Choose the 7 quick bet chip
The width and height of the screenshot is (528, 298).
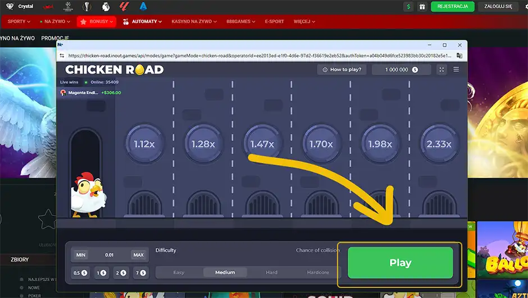[141, 273]
